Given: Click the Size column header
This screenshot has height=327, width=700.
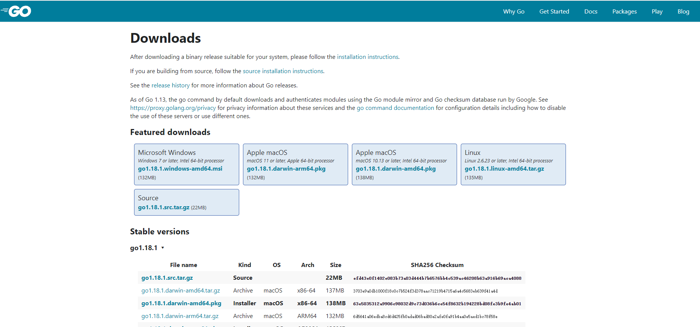Looking at the screenshot, I should point(336,265).
